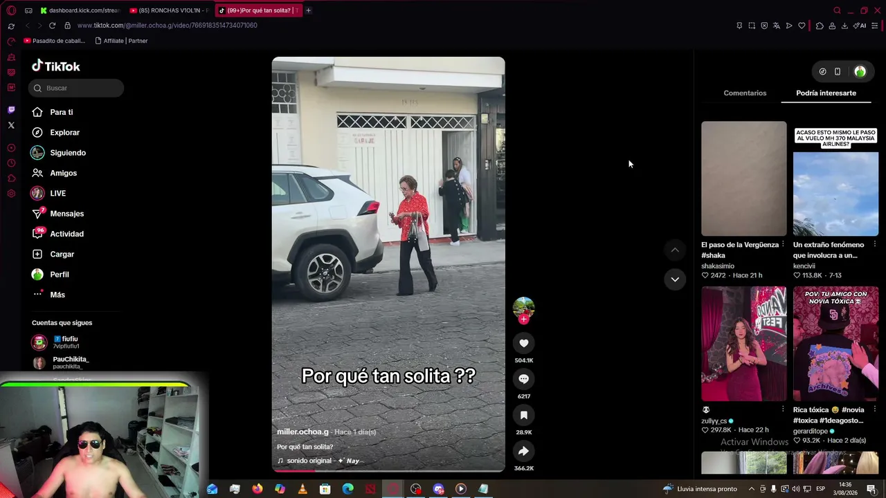The image size is (886, 498).
Task: Switch to the Comentarios tab
Action: (745, 93)
